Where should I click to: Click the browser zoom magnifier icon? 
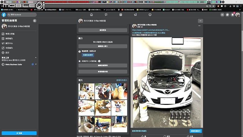[x=210, y=6]
